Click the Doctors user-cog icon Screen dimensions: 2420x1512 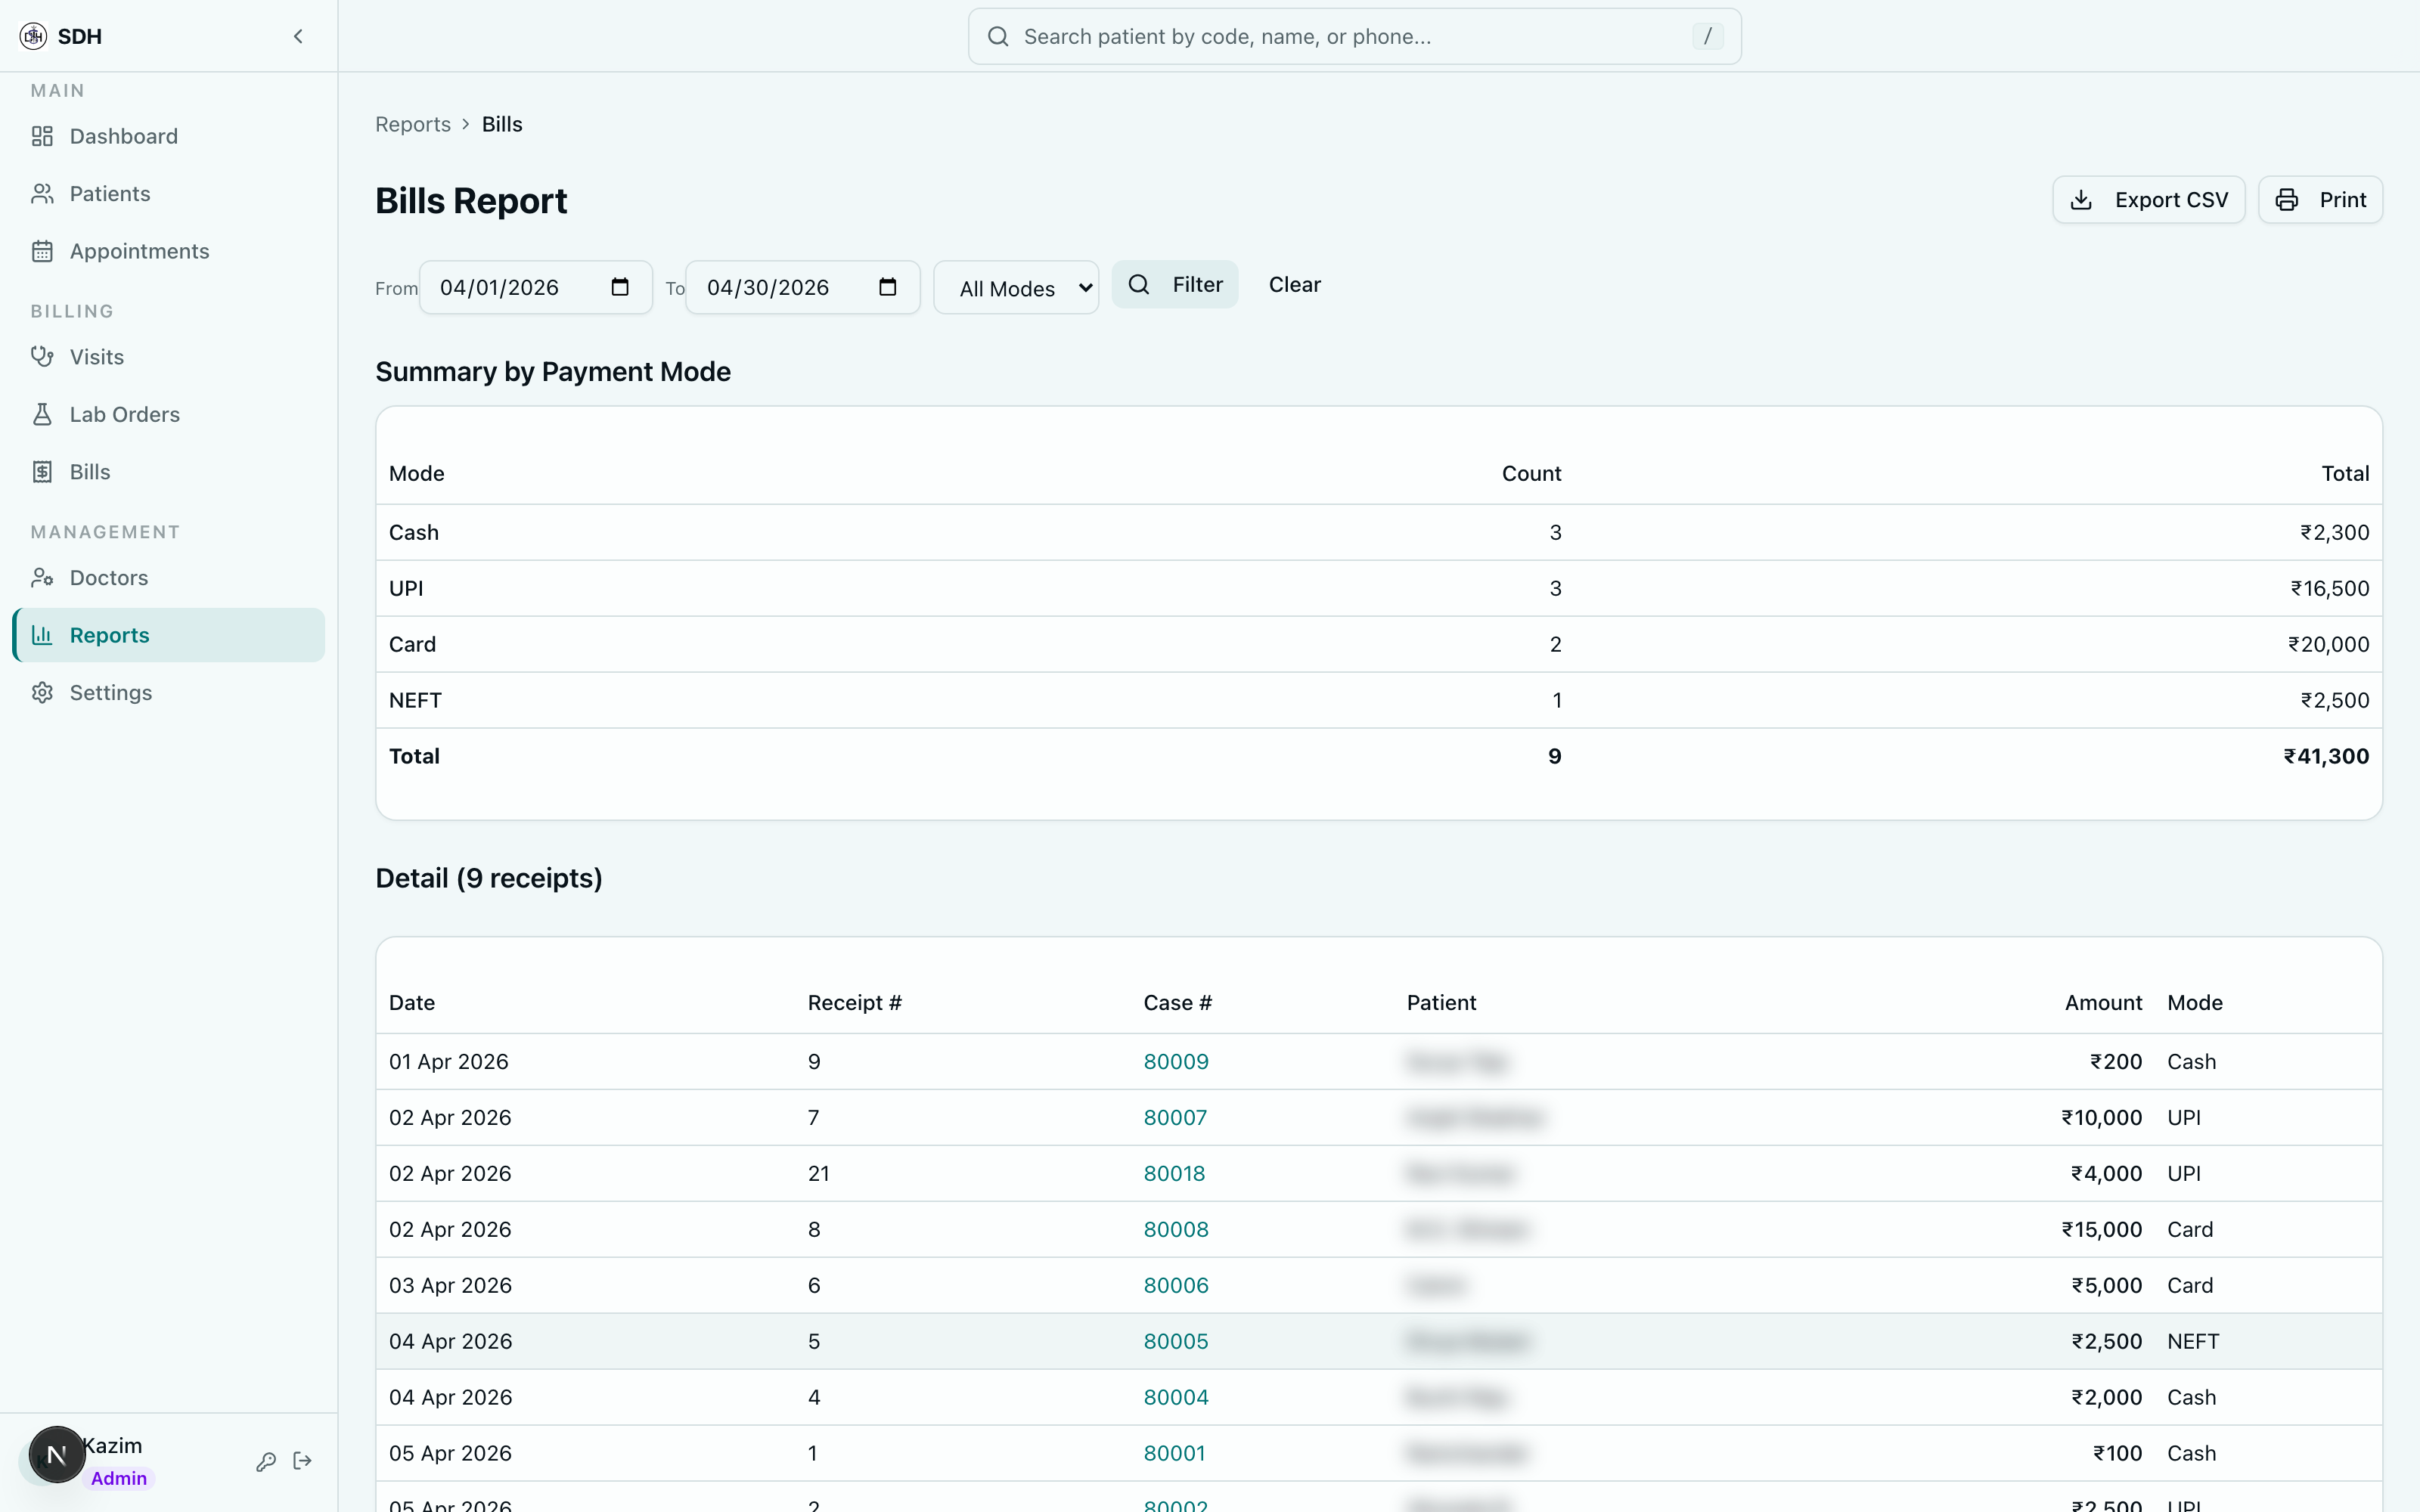tap(42, 578)
